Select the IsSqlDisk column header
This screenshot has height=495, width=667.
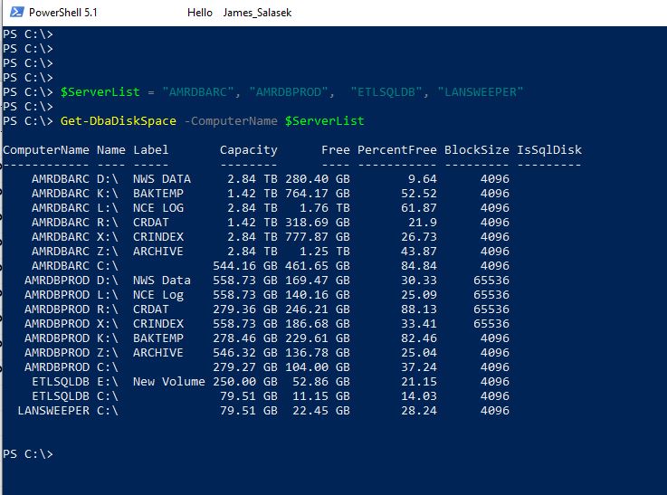pyautogui.click(x=548, y=149)
